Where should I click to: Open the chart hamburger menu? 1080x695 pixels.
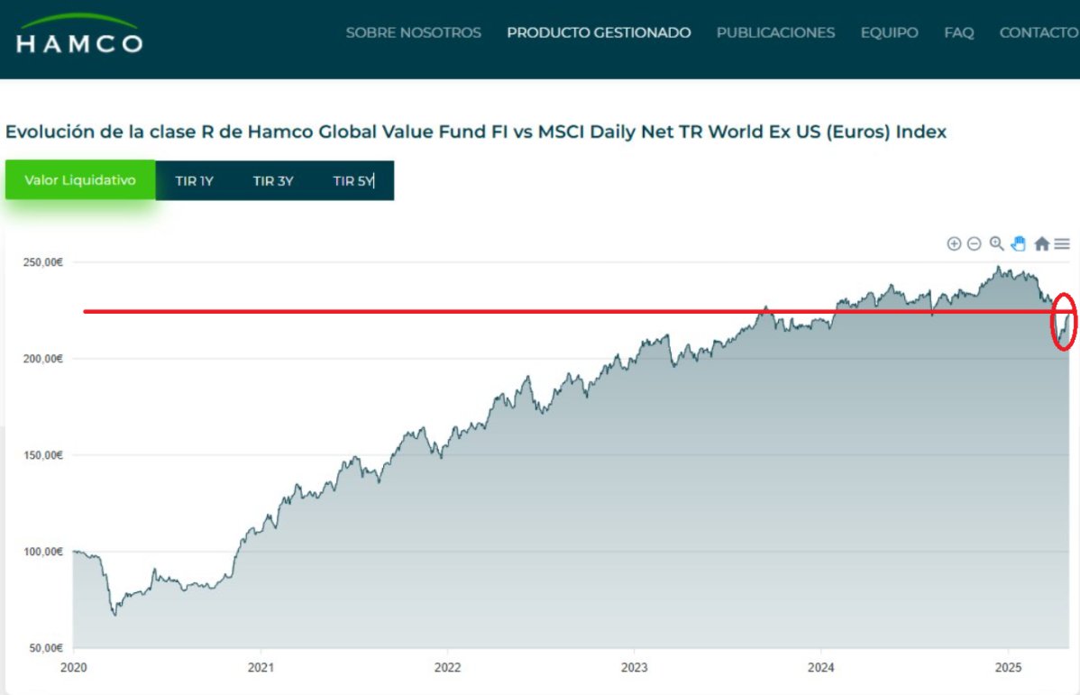pyautogui.click(x=1062, y=243)
